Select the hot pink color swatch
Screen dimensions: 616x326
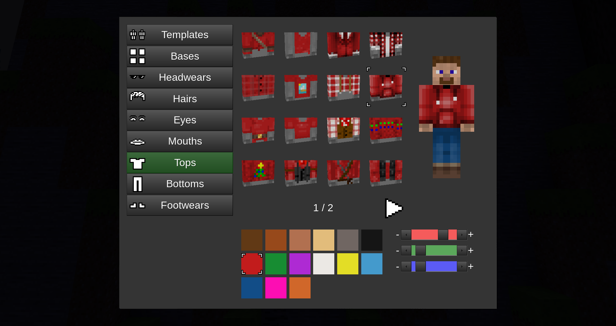[276, 288]
